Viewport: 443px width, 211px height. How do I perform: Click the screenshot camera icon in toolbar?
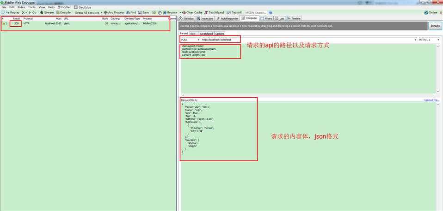coord(154,12)
